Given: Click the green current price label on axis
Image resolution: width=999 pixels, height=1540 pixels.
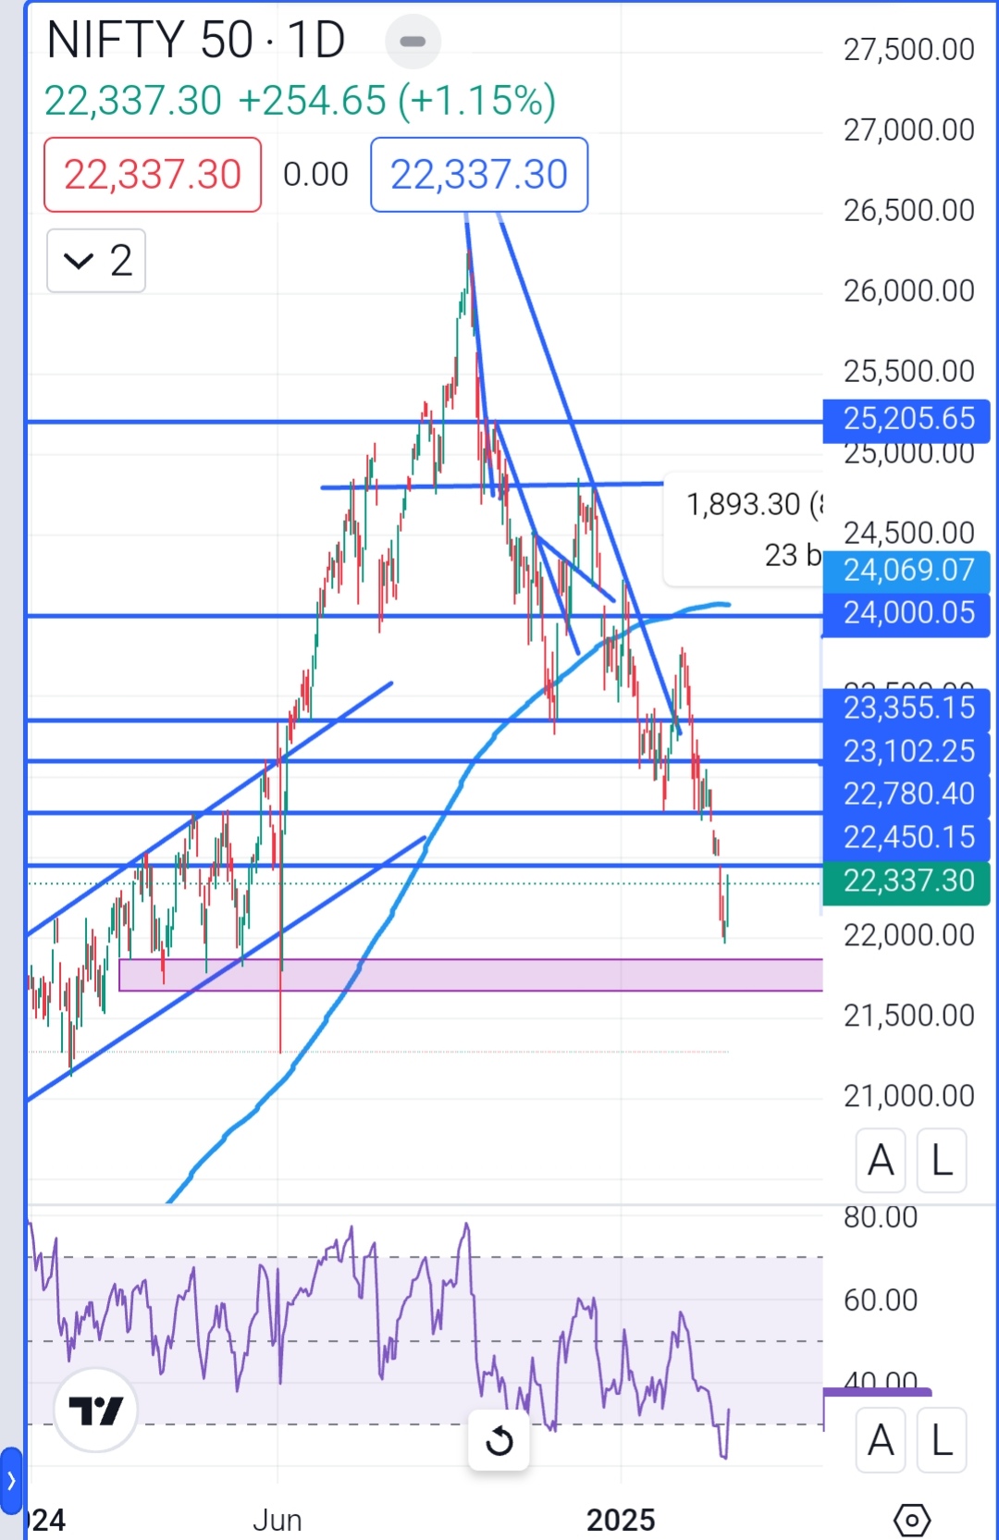Looking at the screenshot, I should [906, 881].
